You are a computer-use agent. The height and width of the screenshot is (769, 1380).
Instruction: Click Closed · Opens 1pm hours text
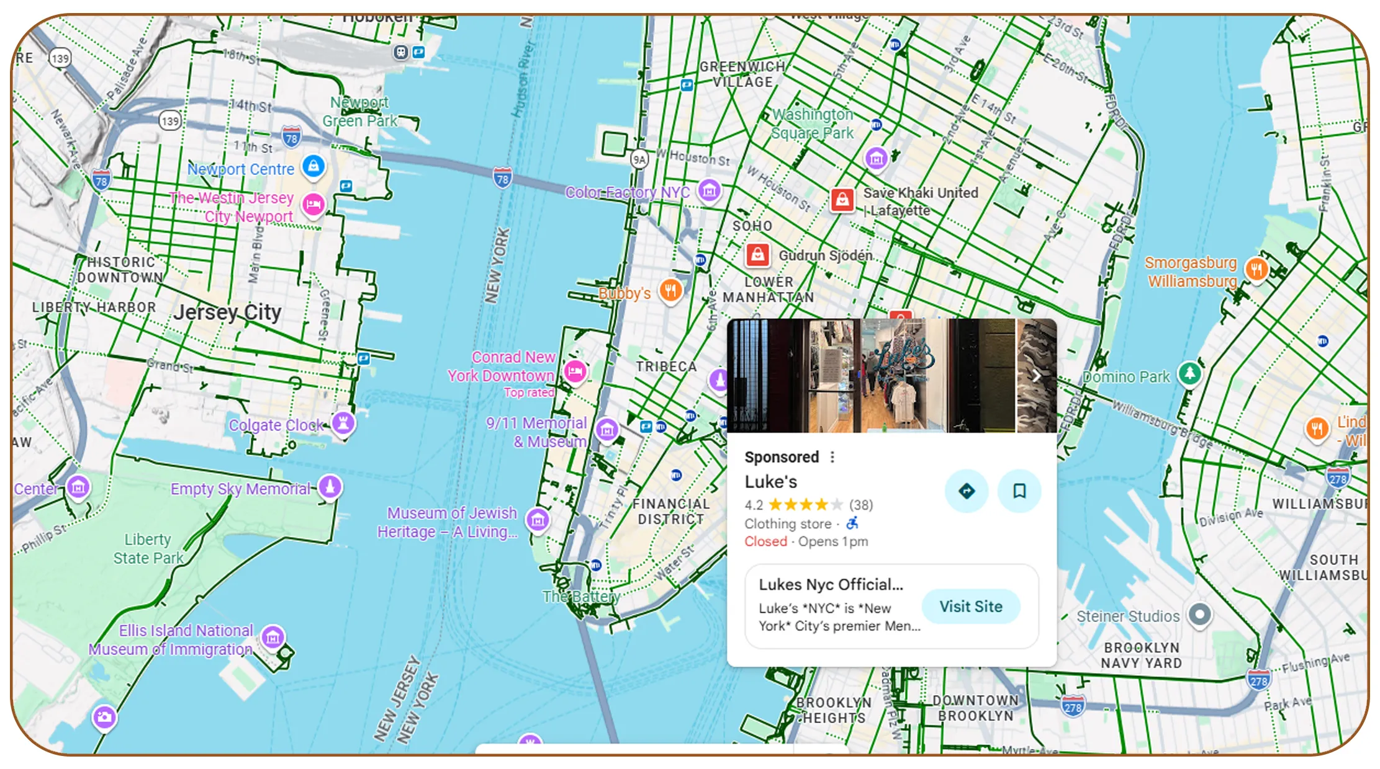click(806, 541)
